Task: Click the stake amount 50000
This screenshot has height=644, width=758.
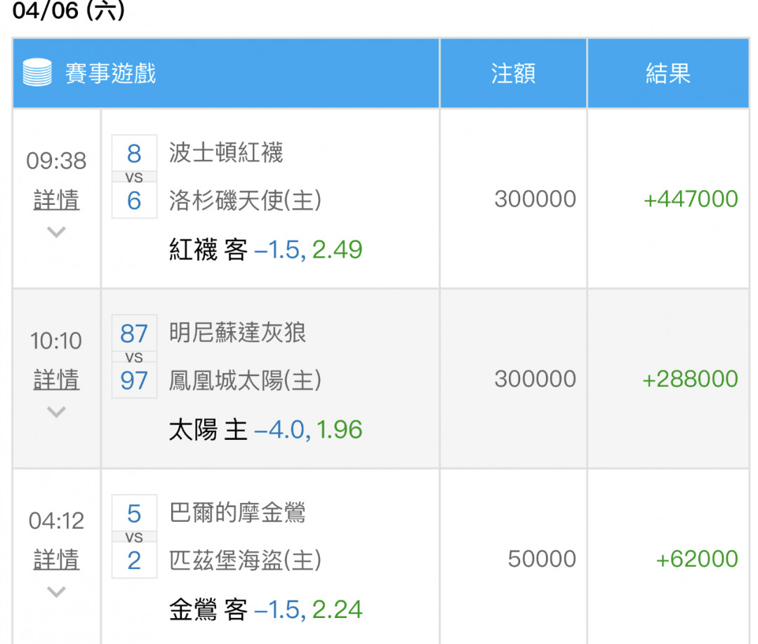Action: pyautogui.click(x=542, y=559)
